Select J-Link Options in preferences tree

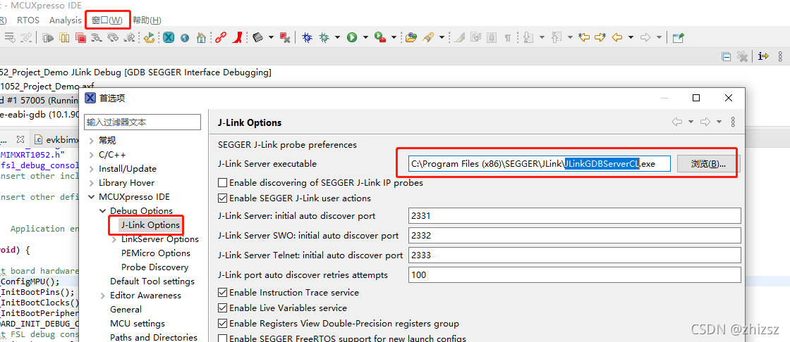click(150, 224)
